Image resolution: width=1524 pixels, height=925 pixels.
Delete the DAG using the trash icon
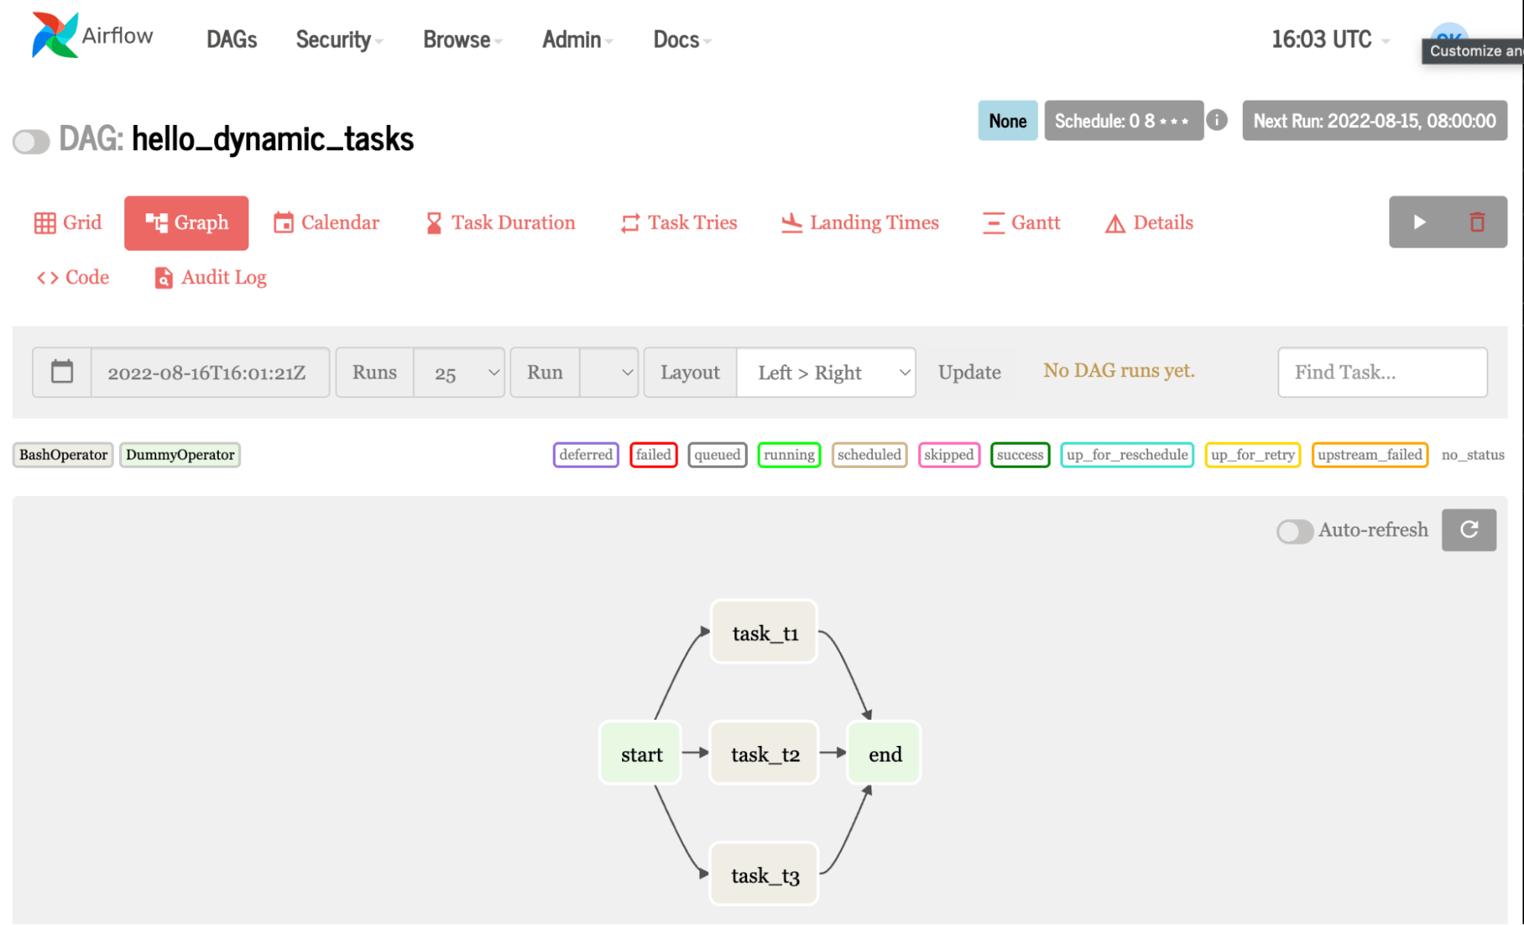1477,222
